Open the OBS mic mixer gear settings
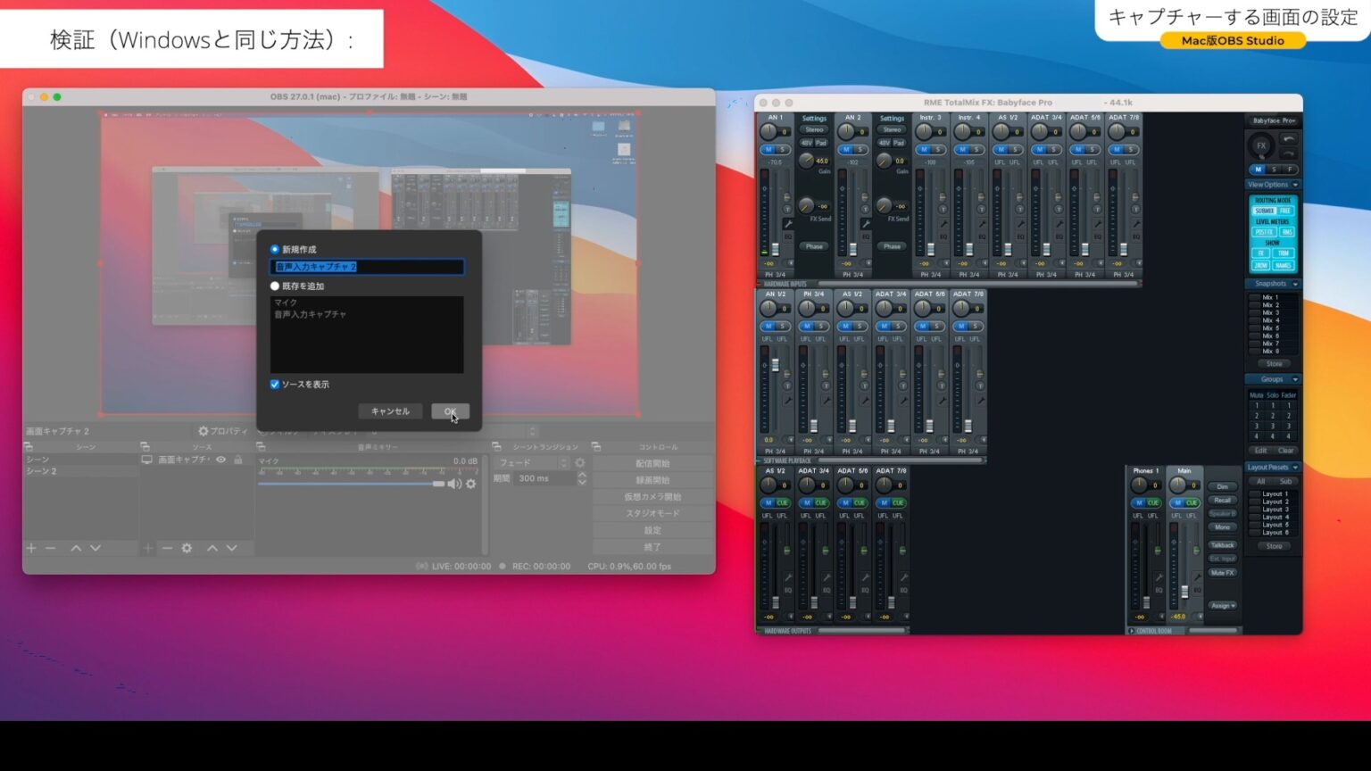The height and width of the screenshot is (771, 1371). (471, 484)
